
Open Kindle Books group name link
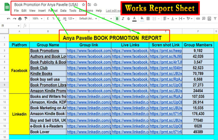pyautogui.click(x=41, y=74)
